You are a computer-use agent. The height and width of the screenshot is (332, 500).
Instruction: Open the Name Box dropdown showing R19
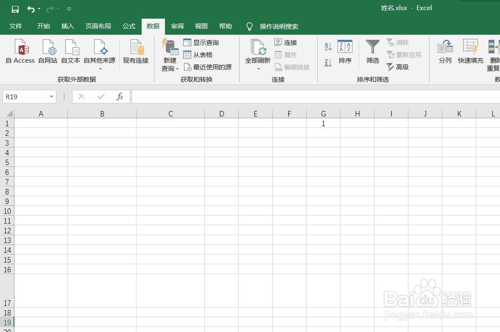click(50, 96)
